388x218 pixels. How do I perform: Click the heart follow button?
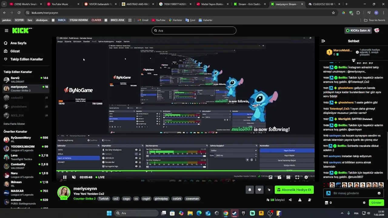[259, 190]
